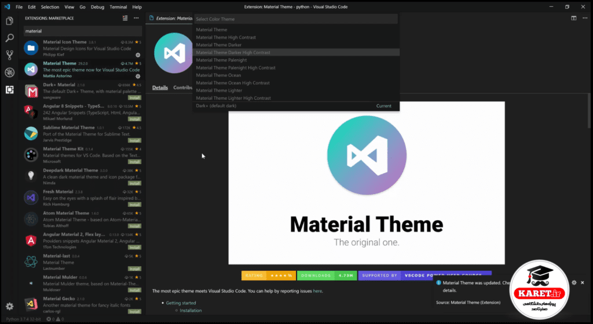The width and height of the screenshot is (593, 324).
Task: Install the Material Theme Kit extension
Action: pos(134,162)
